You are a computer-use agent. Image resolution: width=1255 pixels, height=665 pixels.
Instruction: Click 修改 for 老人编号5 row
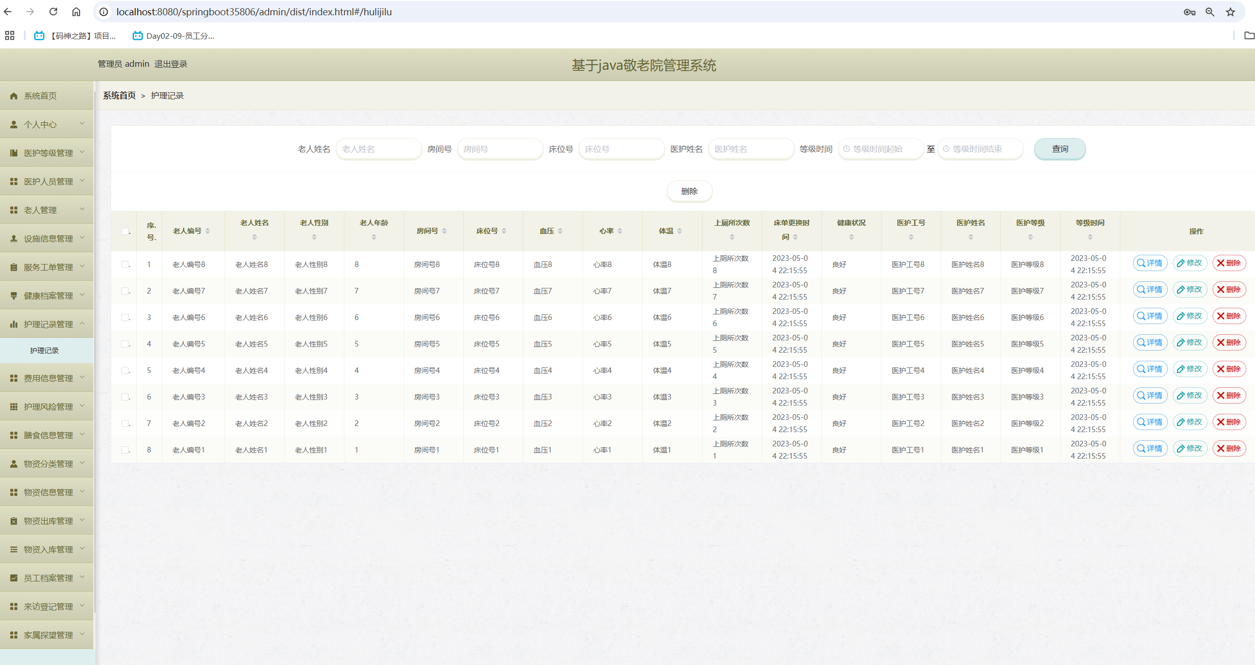pos(1190,342)
